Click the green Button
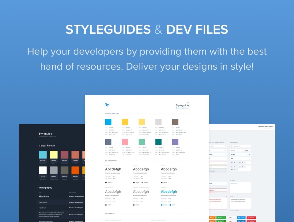 (x=220, y=218)
